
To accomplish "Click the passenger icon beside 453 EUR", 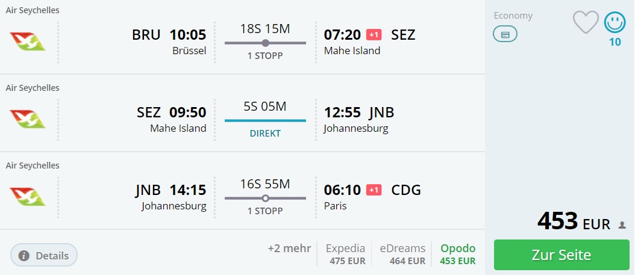I will point(622,225).
